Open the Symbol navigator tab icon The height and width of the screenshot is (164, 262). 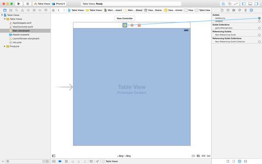(10, 10)
